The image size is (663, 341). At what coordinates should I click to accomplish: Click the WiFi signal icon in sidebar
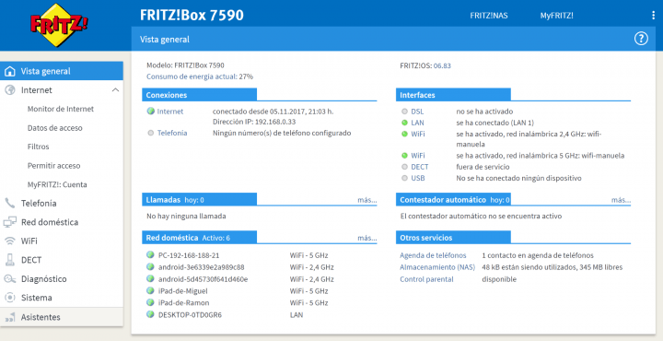coord(10,241)
